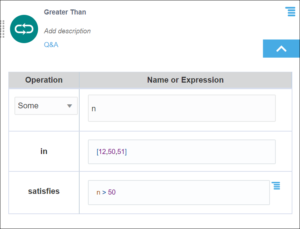Open the "Some" operation dropdown
The height and width of the screenshot is (229, 300).
[x=46, y=106]
